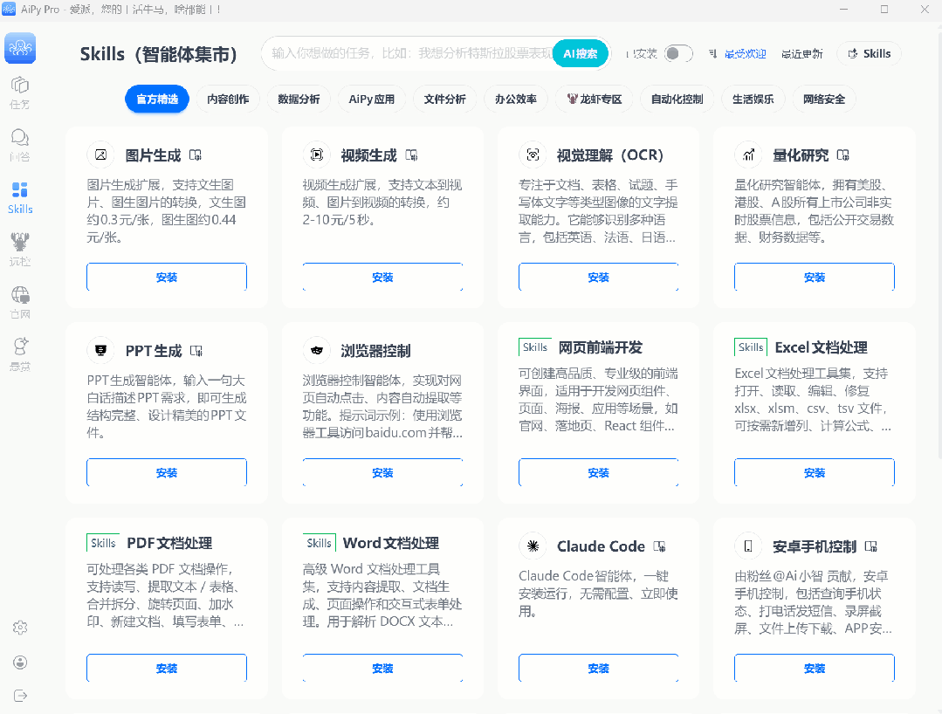Click the 浏览器控制 card mask icon
942x714 pixels.
point(317,351)
